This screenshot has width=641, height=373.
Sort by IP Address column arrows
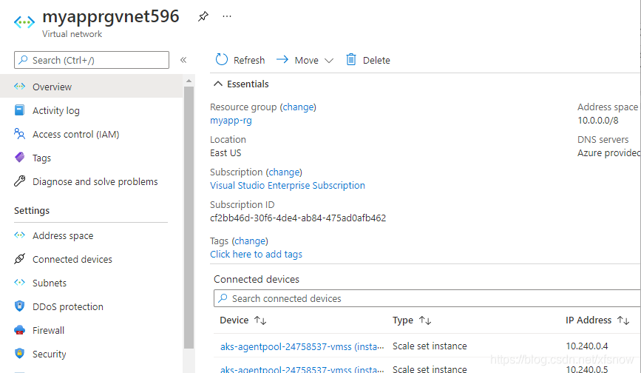(x=623, y=320)
